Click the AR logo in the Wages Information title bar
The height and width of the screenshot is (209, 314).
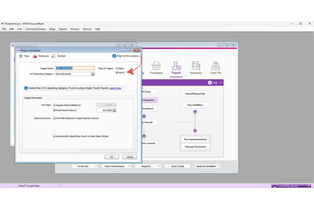click(18, 50)
